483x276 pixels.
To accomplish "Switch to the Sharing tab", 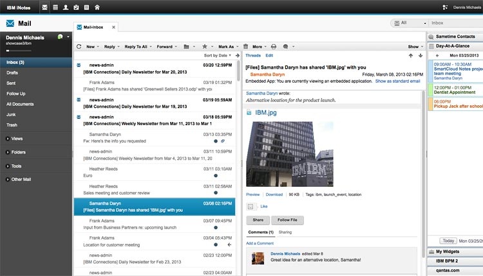I will coord(285,232).
